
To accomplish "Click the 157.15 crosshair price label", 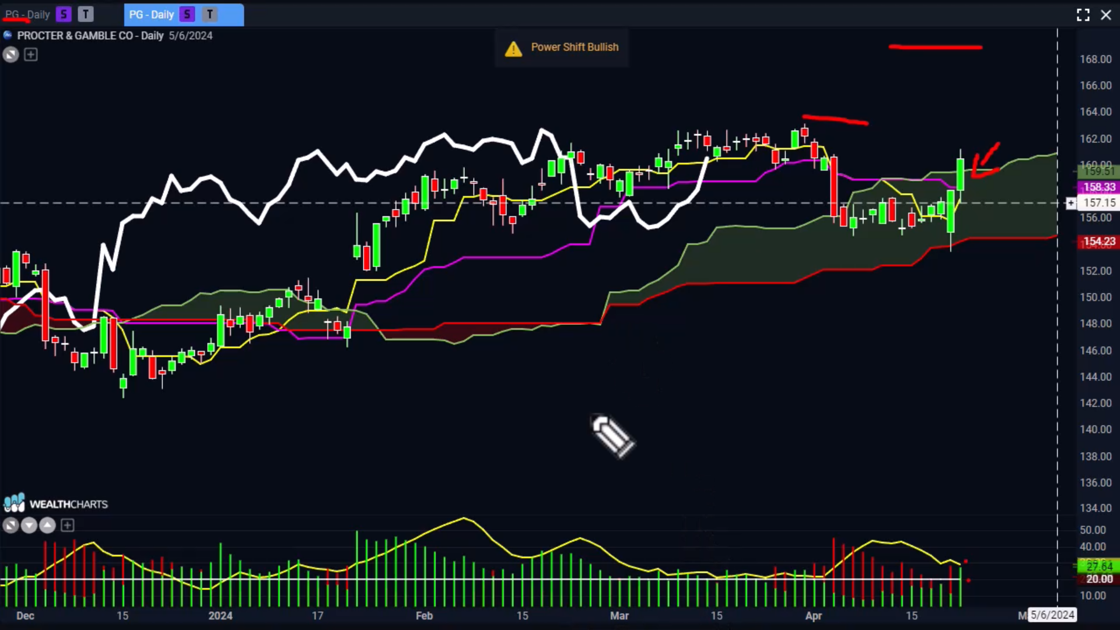I will click(1099, 203).
